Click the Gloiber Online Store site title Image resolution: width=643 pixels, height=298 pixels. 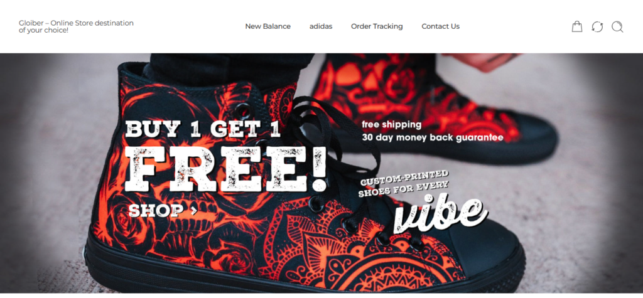[76, 26]
